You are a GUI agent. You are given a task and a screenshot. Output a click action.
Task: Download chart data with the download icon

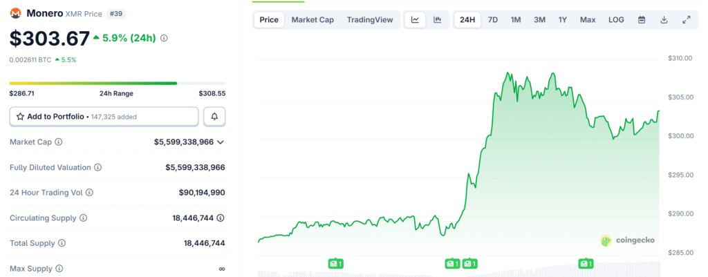664,20
